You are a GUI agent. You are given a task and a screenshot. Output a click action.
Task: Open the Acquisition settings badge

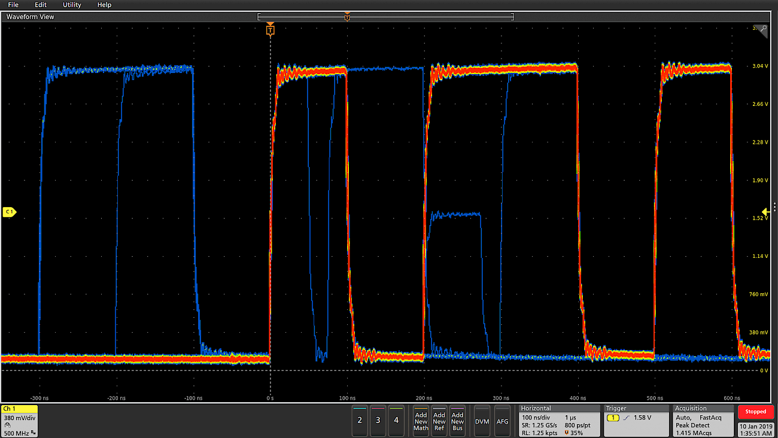pyautogui.click(x=703, y=421)
